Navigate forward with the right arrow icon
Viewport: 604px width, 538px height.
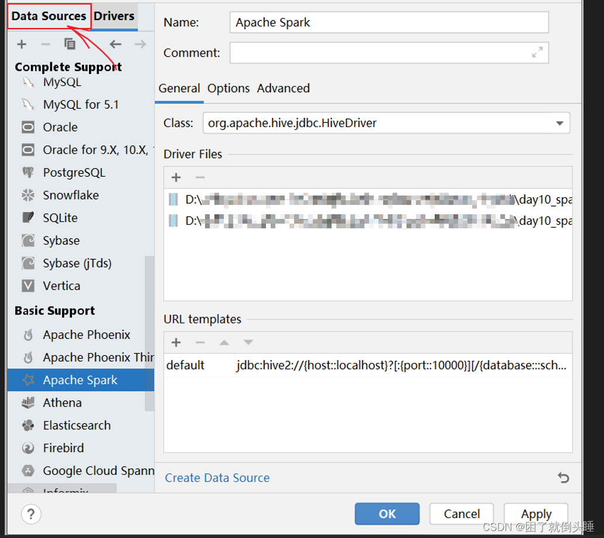click(139, 44)
